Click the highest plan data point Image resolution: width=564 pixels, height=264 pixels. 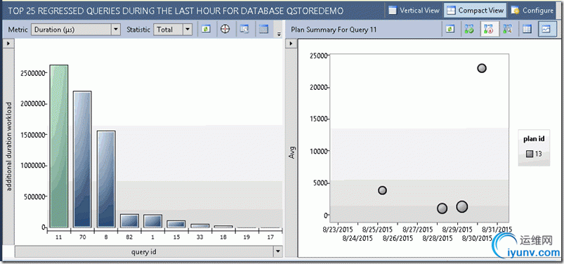pyautogui.click(x=482, y=68)
